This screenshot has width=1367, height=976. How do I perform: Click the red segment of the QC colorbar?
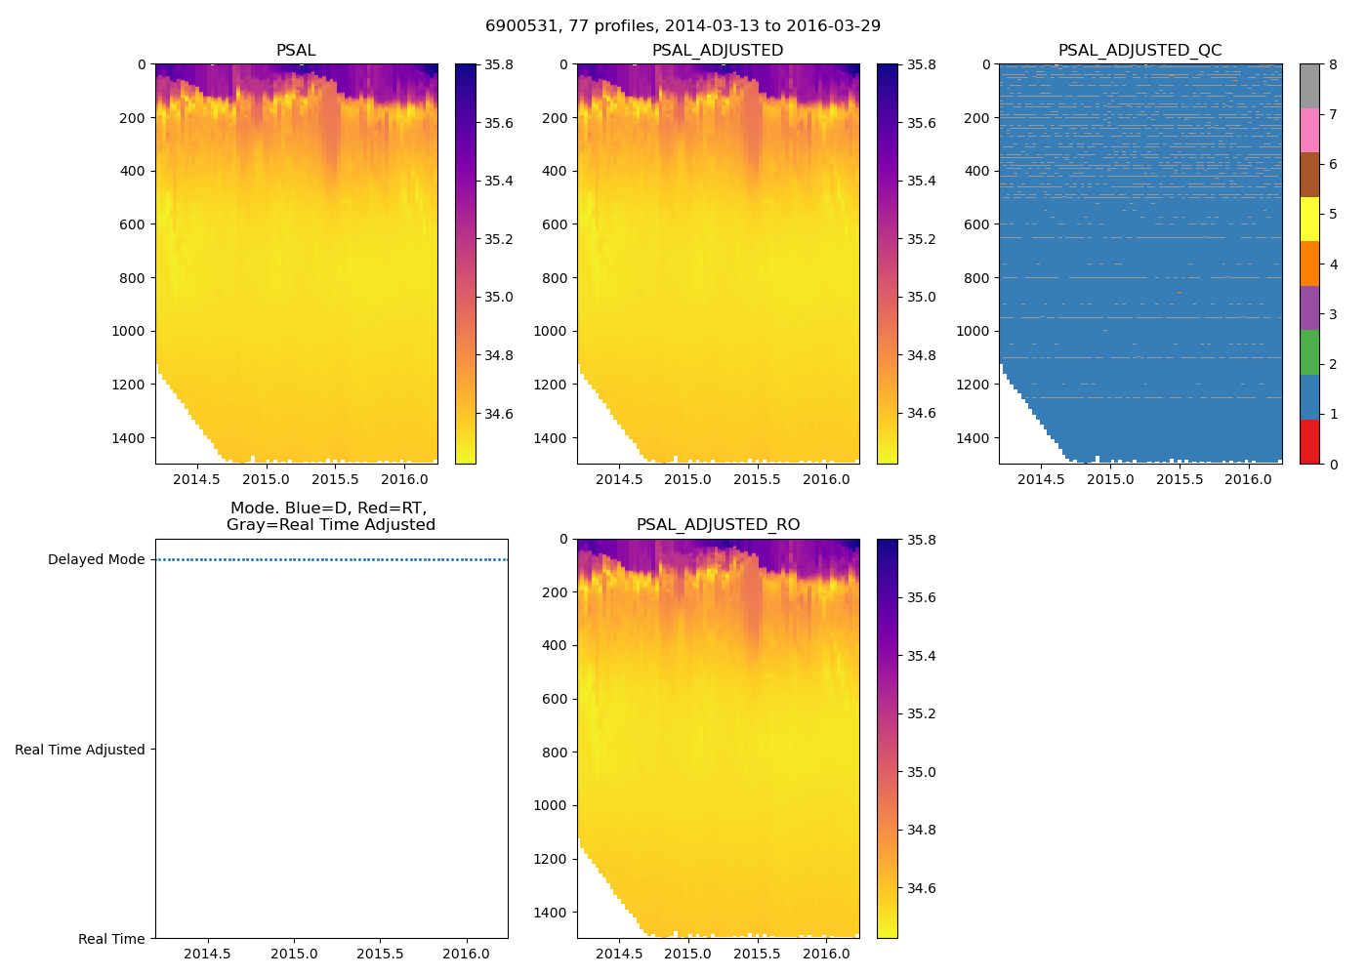pyautogui.click(x=1309, y=441)
